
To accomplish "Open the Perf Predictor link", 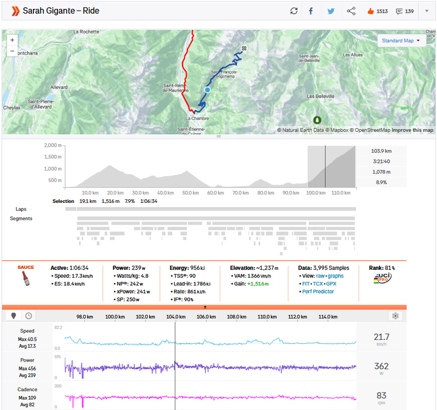I will tap(320, 291).
